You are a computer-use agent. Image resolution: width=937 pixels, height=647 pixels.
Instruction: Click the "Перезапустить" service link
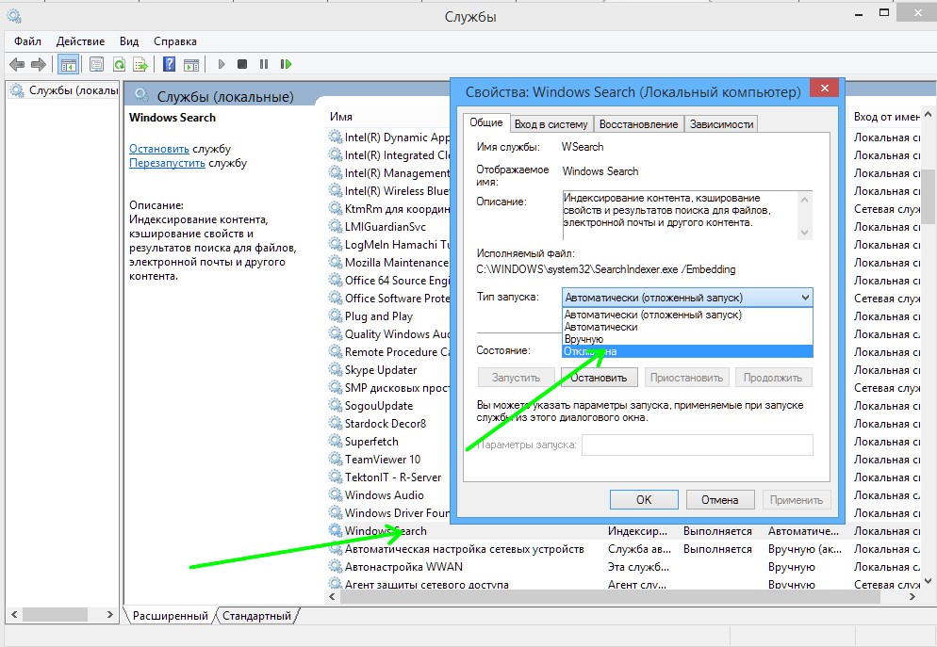point(167,163)
